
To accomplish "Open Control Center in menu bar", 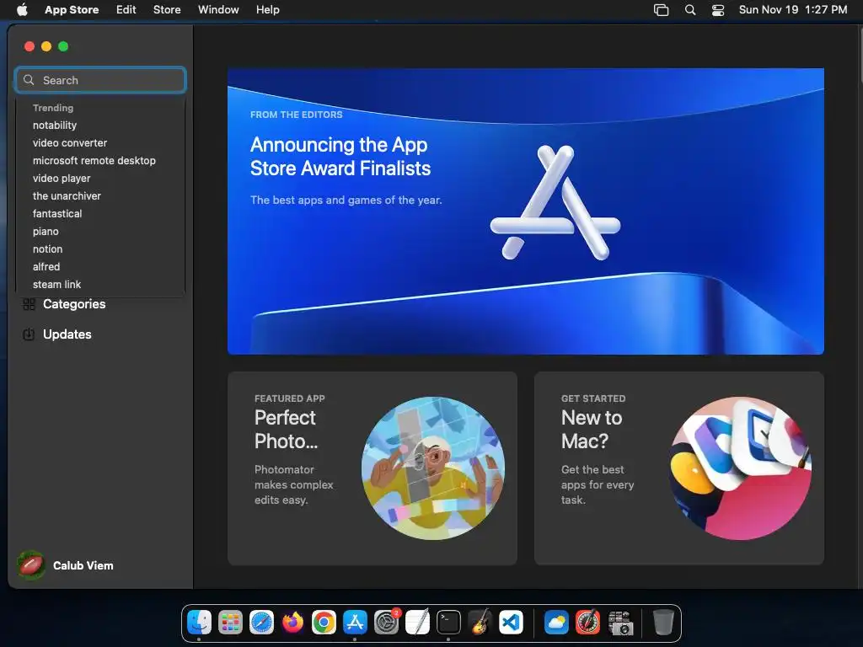I will coord(718,9).
